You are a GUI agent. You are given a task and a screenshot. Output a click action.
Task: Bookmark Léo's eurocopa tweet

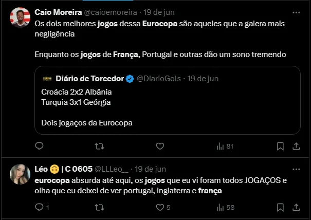click(x=280, y=208)
